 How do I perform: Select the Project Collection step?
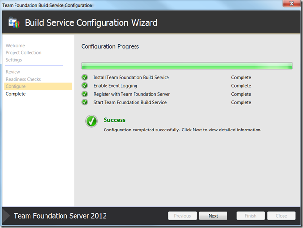click(x=23, y=53)
